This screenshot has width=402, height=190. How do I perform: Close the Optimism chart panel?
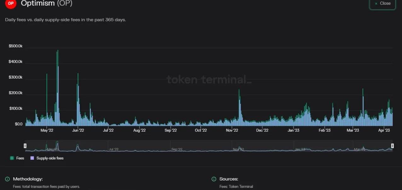tap(382, 3)
